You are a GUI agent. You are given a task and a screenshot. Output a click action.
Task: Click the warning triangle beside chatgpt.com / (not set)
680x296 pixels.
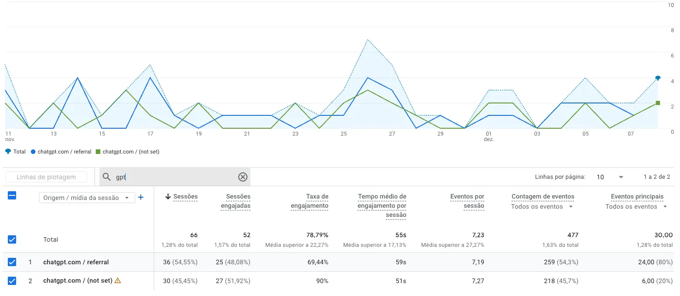pos(118,280)
